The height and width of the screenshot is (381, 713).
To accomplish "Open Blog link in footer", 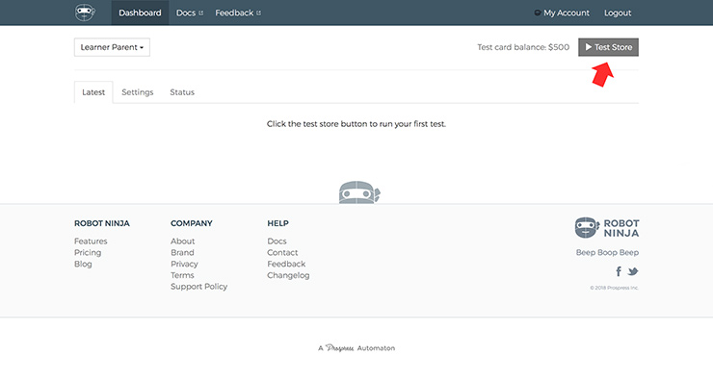I will coord(83,264).
